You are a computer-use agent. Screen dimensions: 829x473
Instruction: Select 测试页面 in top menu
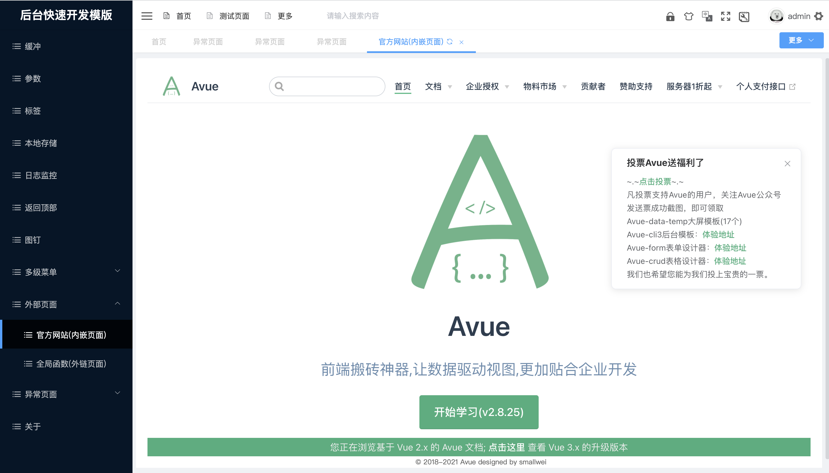coord(234,16)
